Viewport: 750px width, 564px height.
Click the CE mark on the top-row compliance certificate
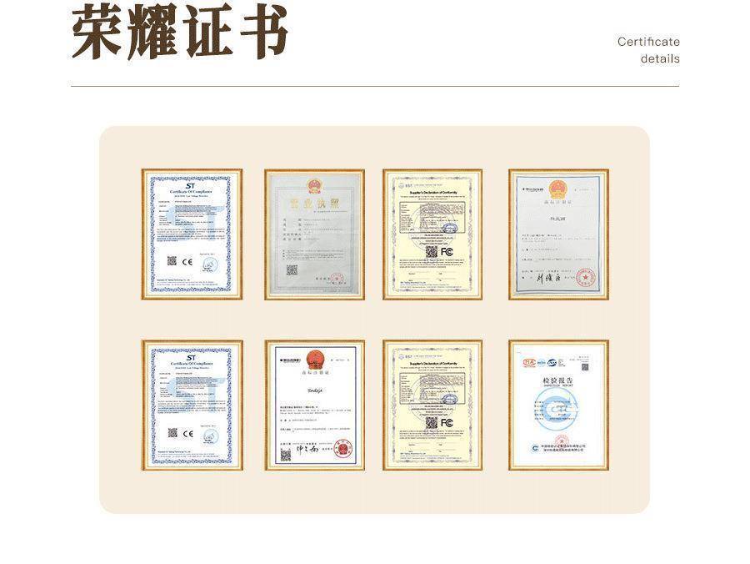(x=187, y=261)
